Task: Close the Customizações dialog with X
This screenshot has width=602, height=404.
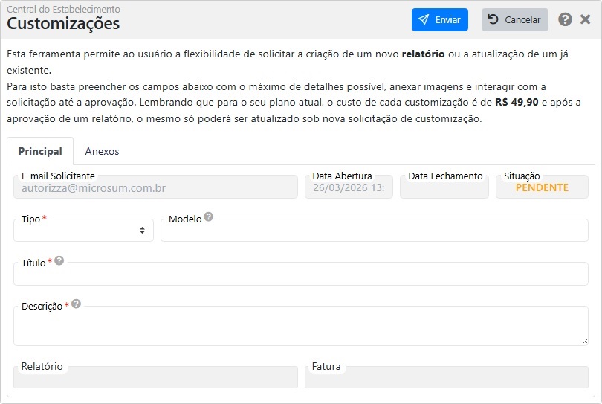Action: (585, 20)
